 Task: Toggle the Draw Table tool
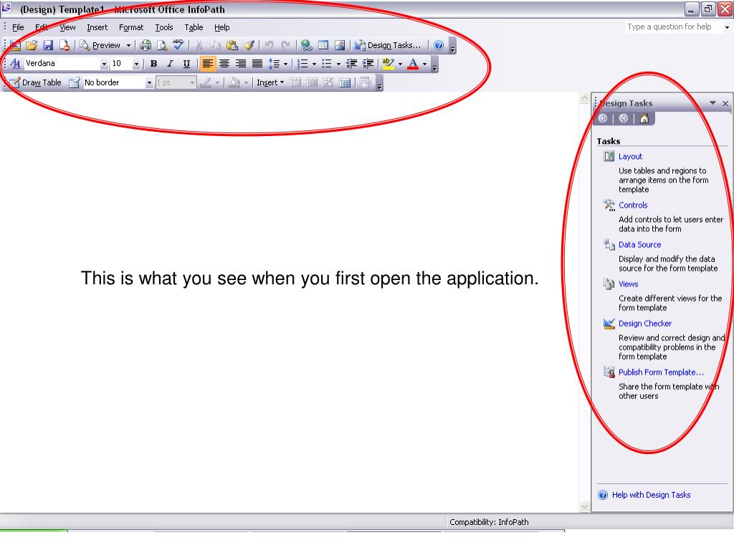(x=36, y=83)
